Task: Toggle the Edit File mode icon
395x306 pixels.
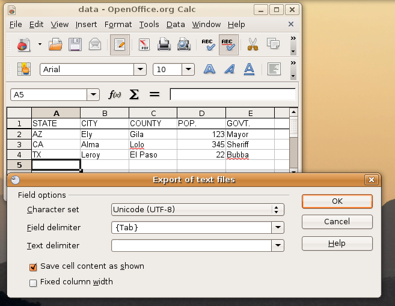Action: tap(119, 44)
